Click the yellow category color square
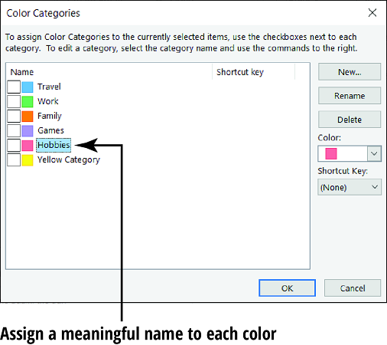This screenshot has width=387, height=345. (x=28, y=160)
